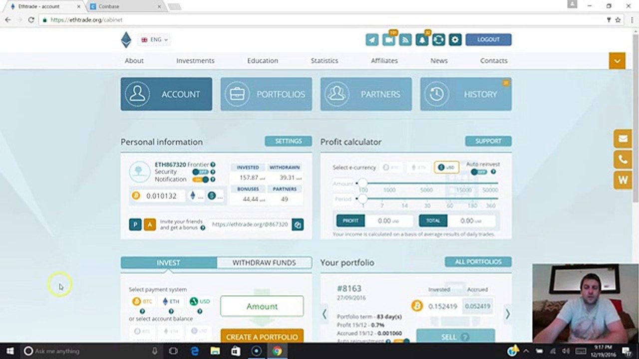Viewport: 639px width, 359px height.
Task: Open the Affiliates menu item
Action: [x=384, y=60]
